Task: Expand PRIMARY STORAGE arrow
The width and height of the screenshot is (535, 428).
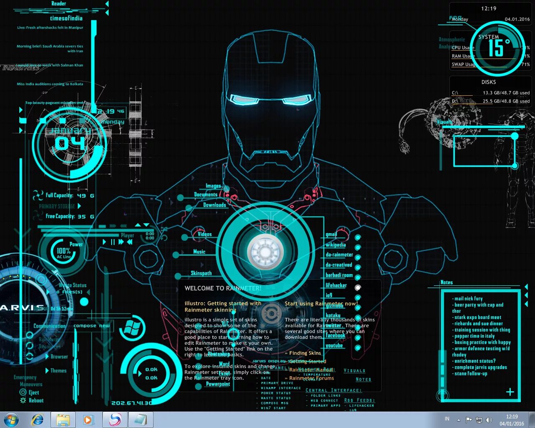Action: pos(79,206)
